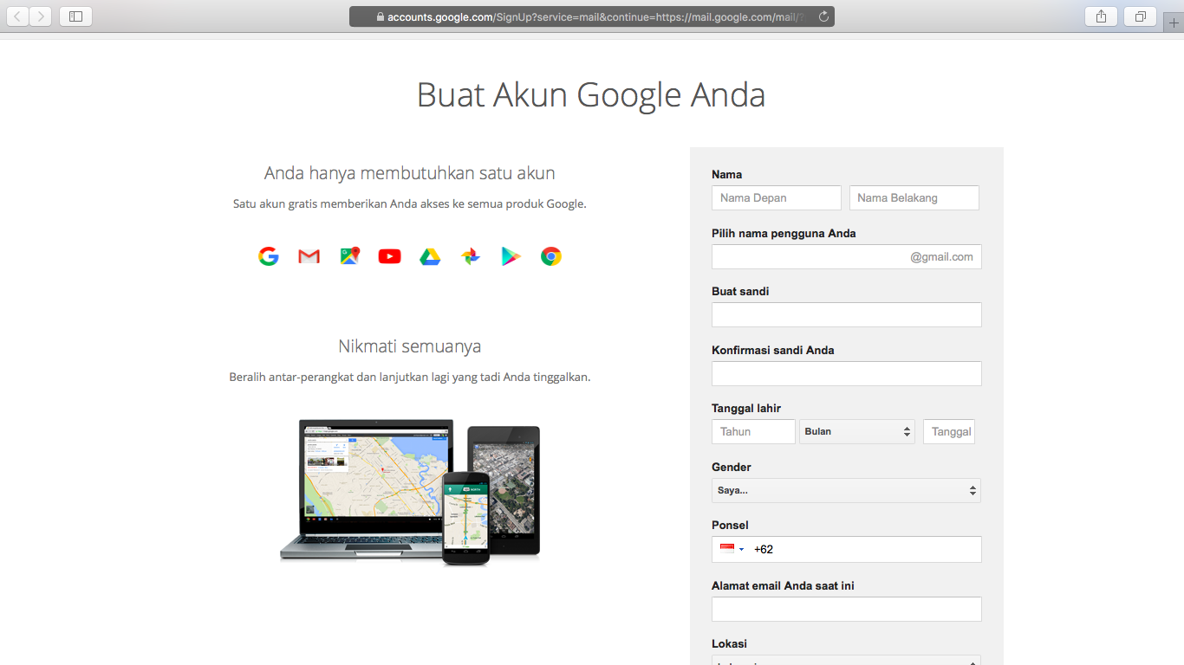Click the 'Nikmati semuanya' heading
The image size is (1184, 665).
click(x=410, y=346)
